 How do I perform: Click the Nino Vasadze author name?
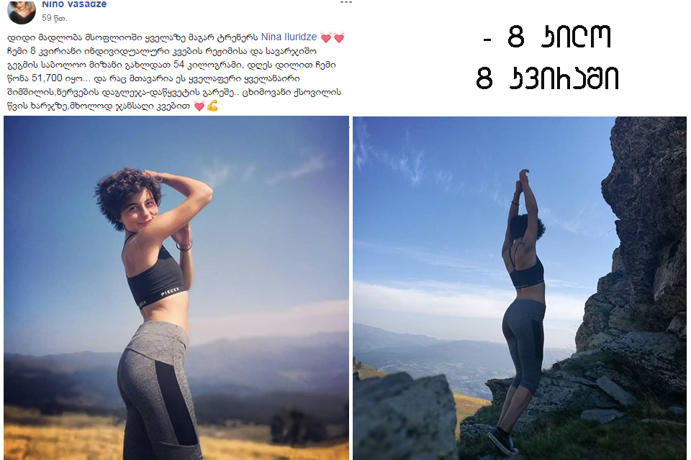[x=74, y=4]
